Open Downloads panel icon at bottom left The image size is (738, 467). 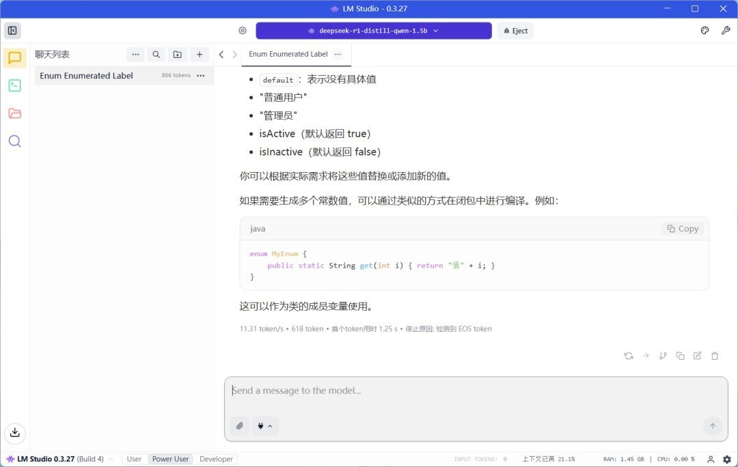coord(14,432)
